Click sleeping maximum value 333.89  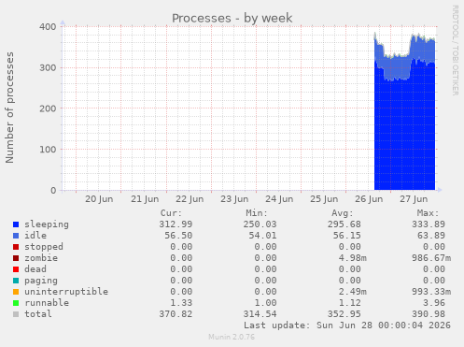[x=429, y=224]
